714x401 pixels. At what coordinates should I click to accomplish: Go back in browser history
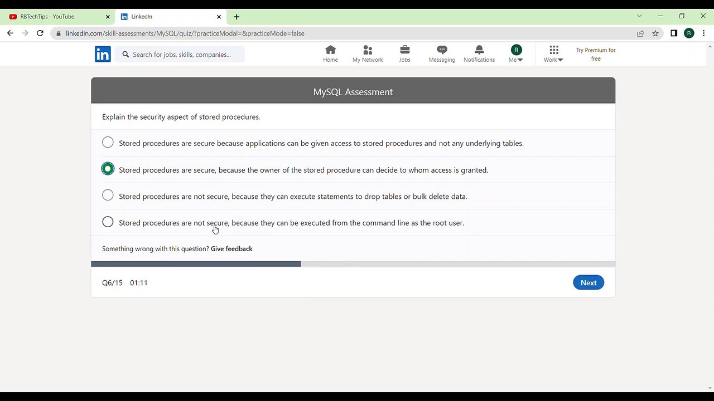tap(10, 33)
